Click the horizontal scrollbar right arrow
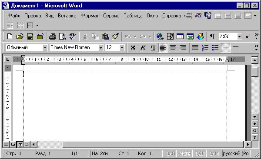Screen dimensions: 261x159 click(248, 144)
